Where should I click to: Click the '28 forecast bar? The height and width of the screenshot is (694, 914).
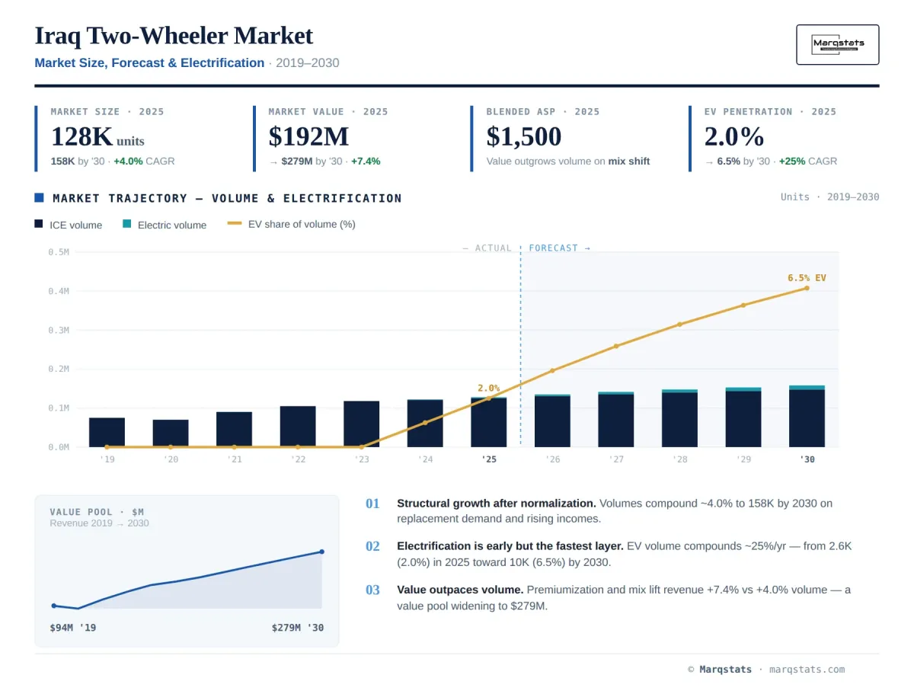pyautogui.click(x=679, y=418)
